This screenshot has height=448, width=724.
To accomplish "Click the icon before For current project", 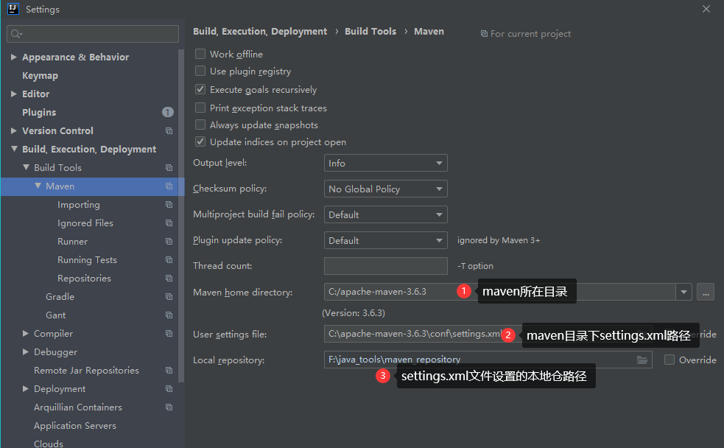I will (484, 34).
